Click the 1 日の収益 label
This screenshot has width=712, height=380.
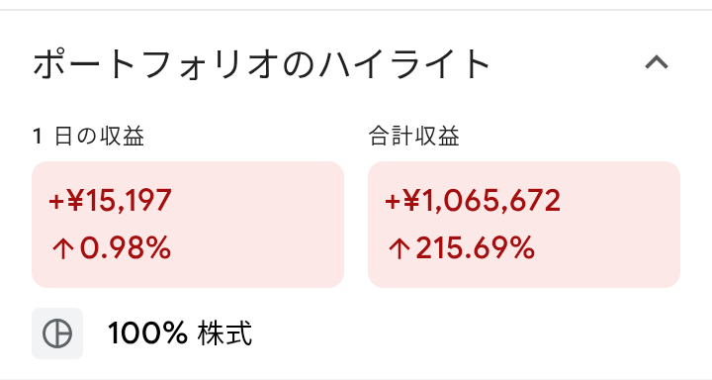pos(89,136)
